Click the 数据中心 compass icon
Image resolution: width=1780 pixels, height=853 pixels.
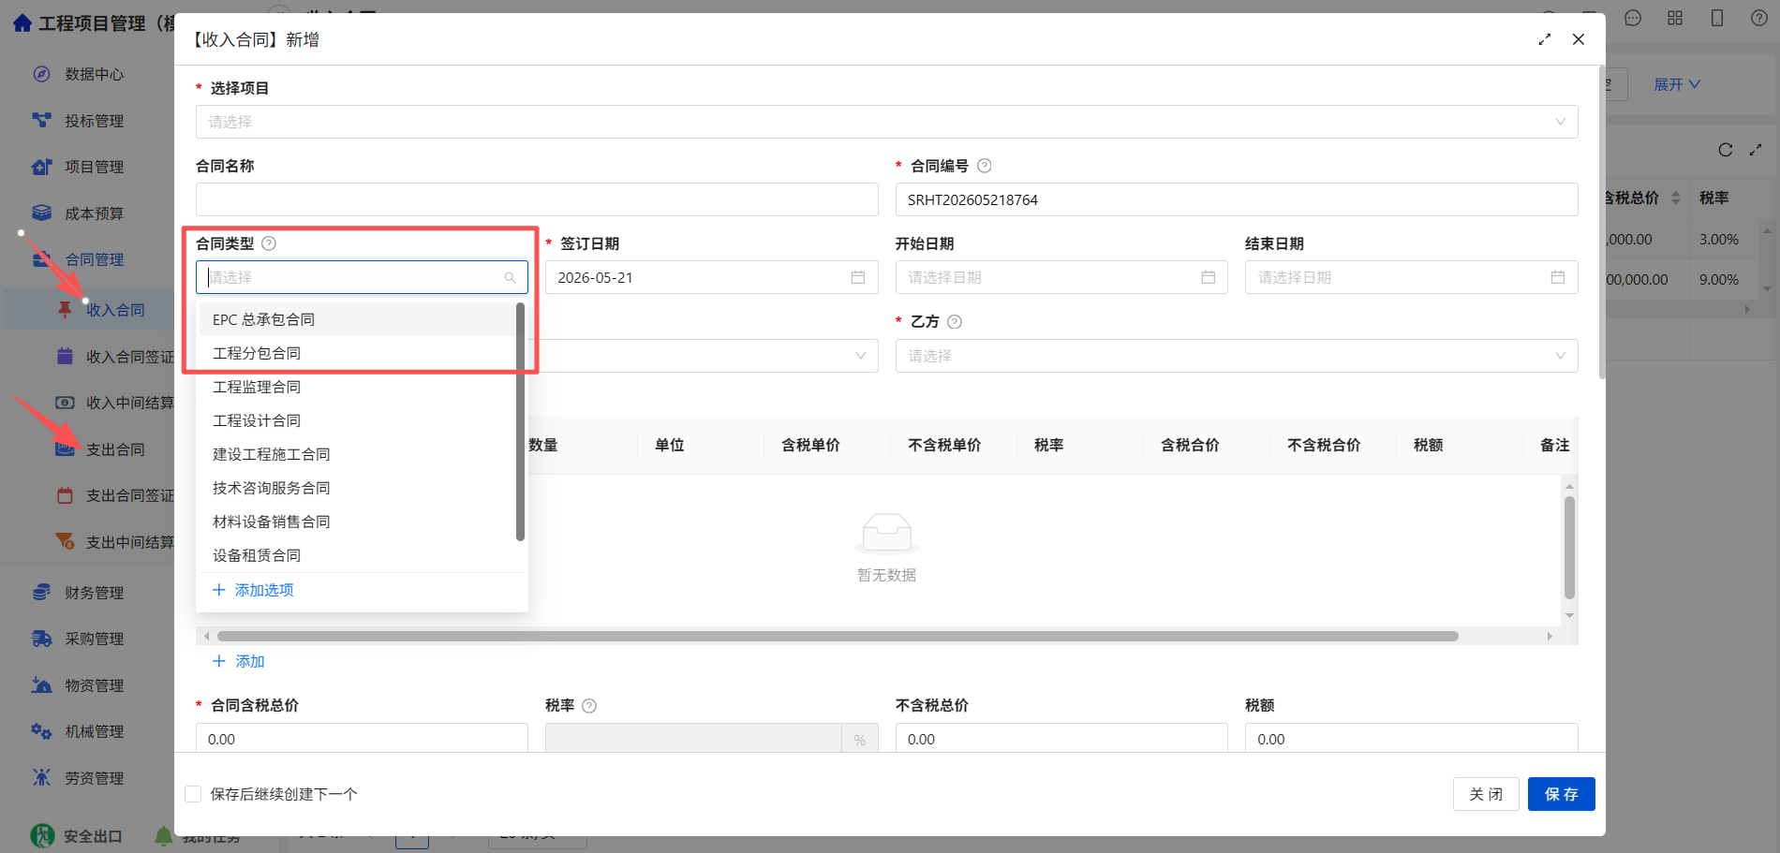[41, 74]
